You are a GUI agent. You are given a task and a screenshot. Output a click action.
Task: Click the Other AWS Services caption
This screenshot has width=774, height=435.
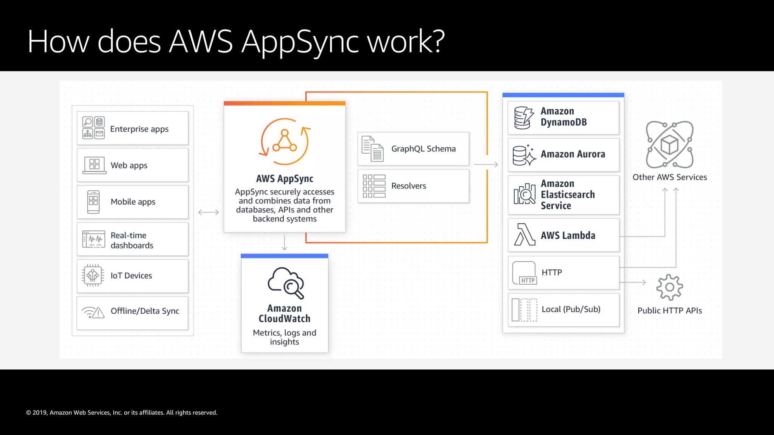(x=670, y=177)
